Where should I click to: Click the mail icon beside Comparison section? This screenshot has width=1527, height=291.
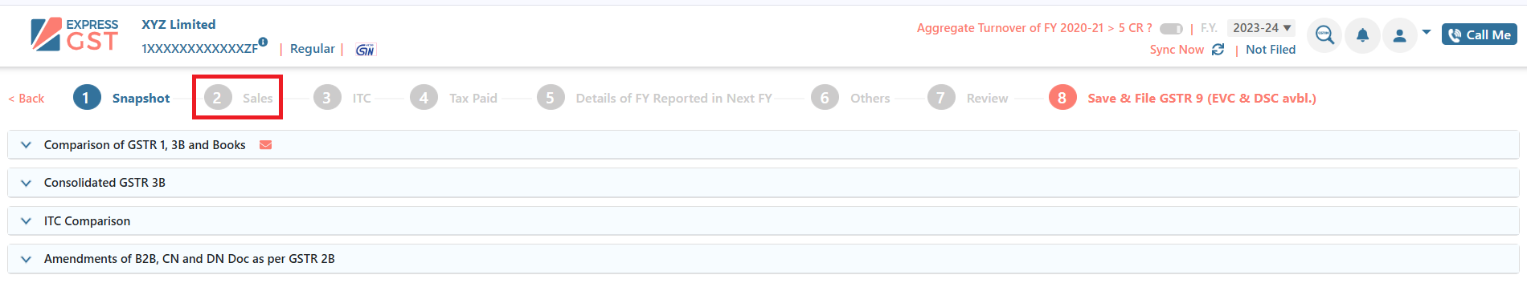tap(265, 145)
